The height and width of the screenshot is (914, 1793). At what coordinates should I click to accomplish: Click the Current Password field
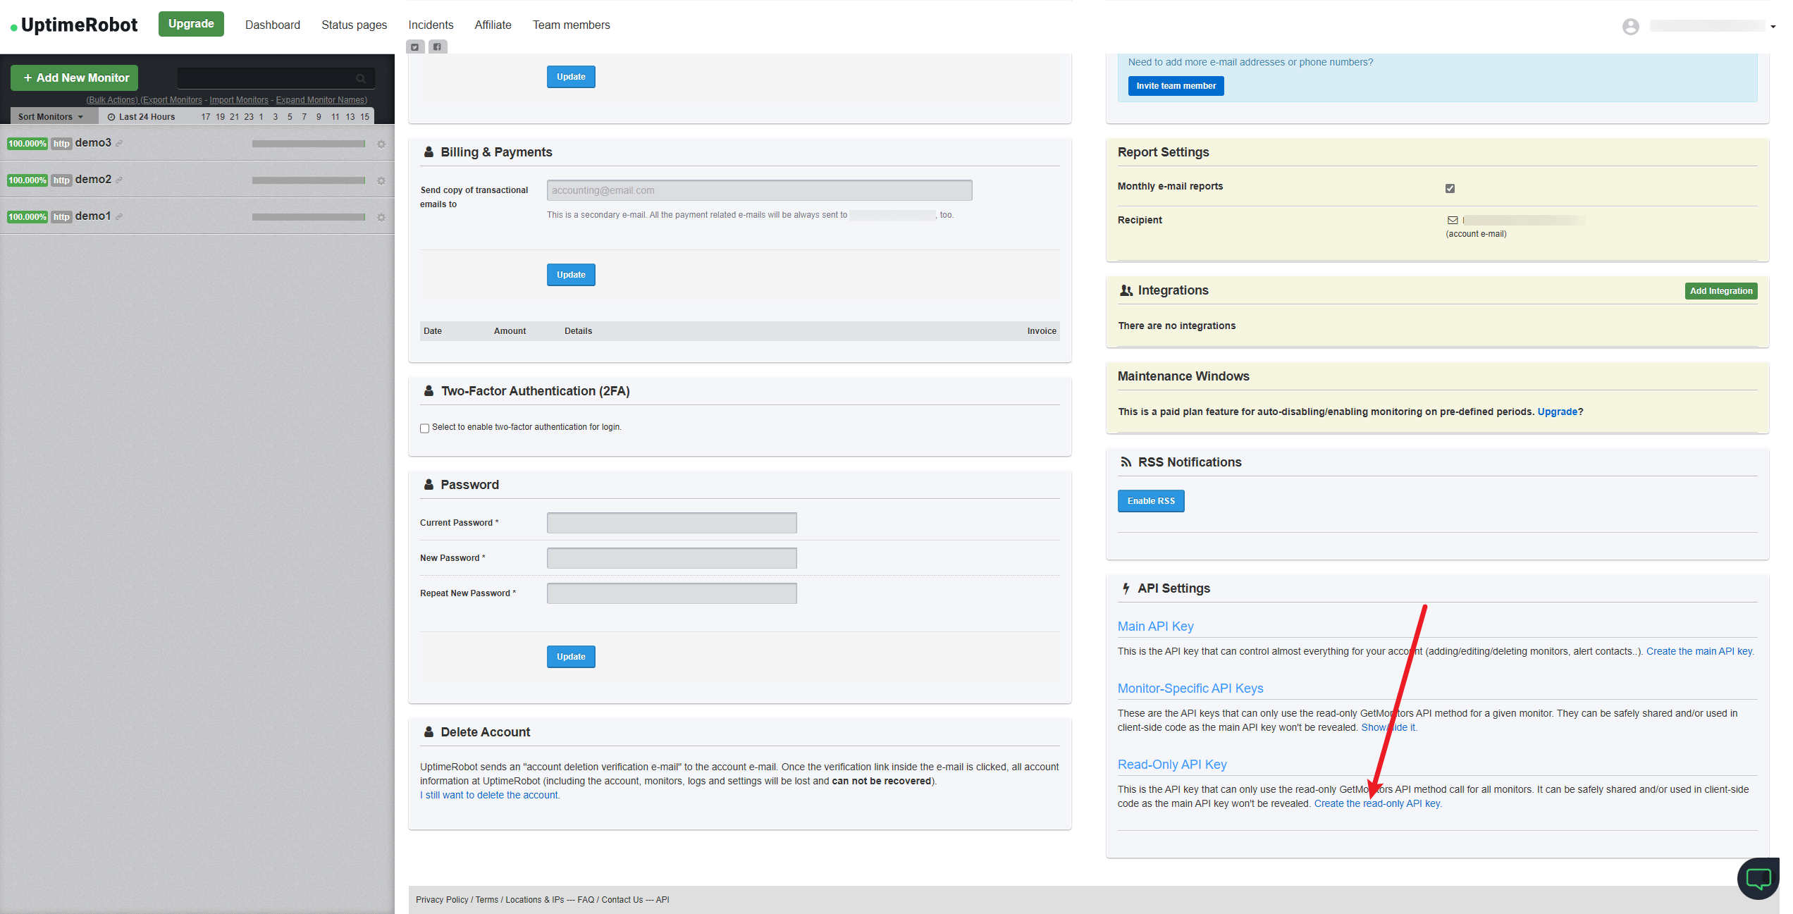671,523
